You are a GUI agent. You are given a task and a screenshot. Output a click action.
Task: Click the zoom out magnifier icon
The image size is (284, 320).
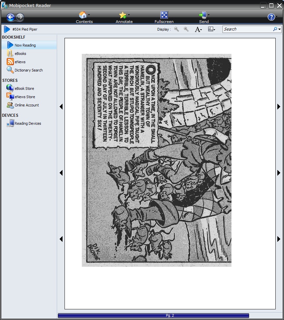tap(177, 29)
